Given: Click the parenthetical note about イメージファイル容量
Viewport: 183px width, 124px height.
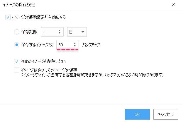Looking at the screenshot, I should tap(92, 75).
